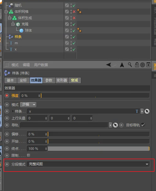The height and width of the screenshot is (191, 156).
Task: Click the material tag on 体积网格 row
Action: click(79, 11)
